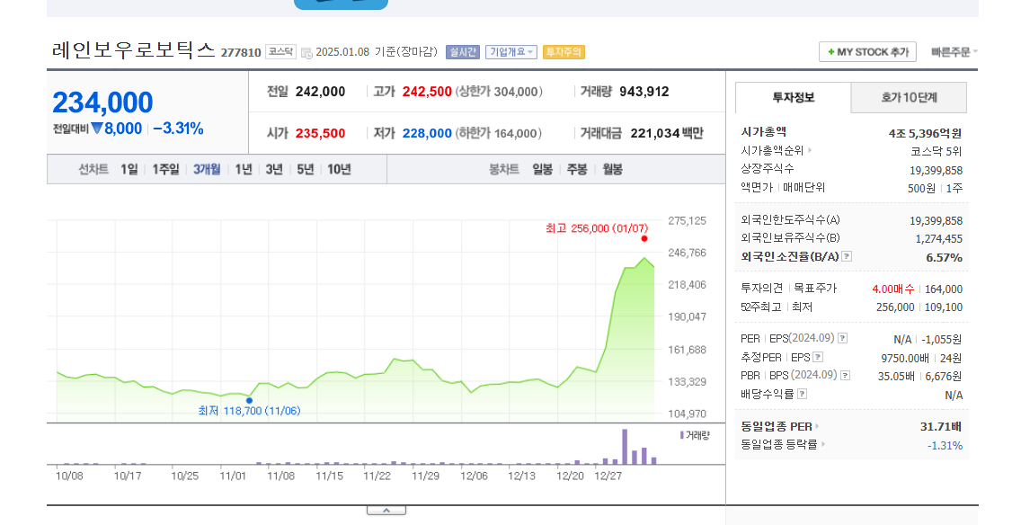The image size is (1012, 525).
Task: Click the 시가총액 value 4조 5,396억원
Action: [x=925, y=133]
